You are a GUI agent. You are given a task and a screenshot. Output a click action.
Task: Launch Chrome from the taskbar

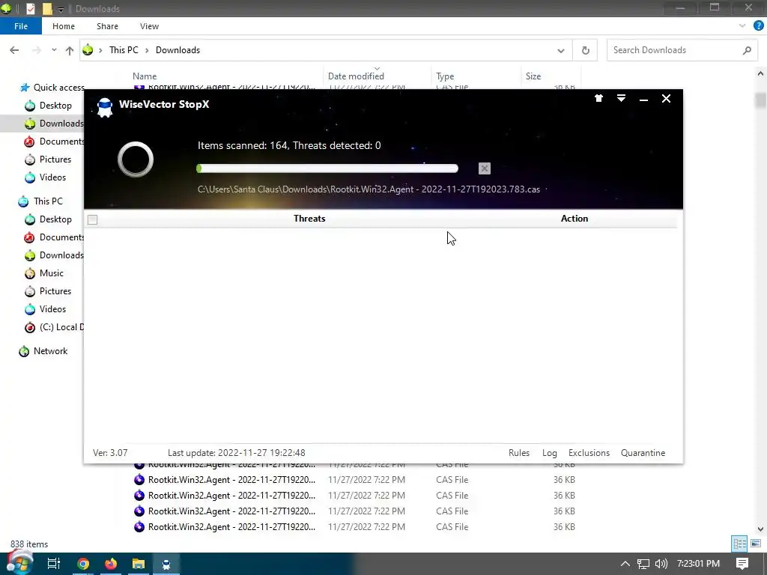83,564
